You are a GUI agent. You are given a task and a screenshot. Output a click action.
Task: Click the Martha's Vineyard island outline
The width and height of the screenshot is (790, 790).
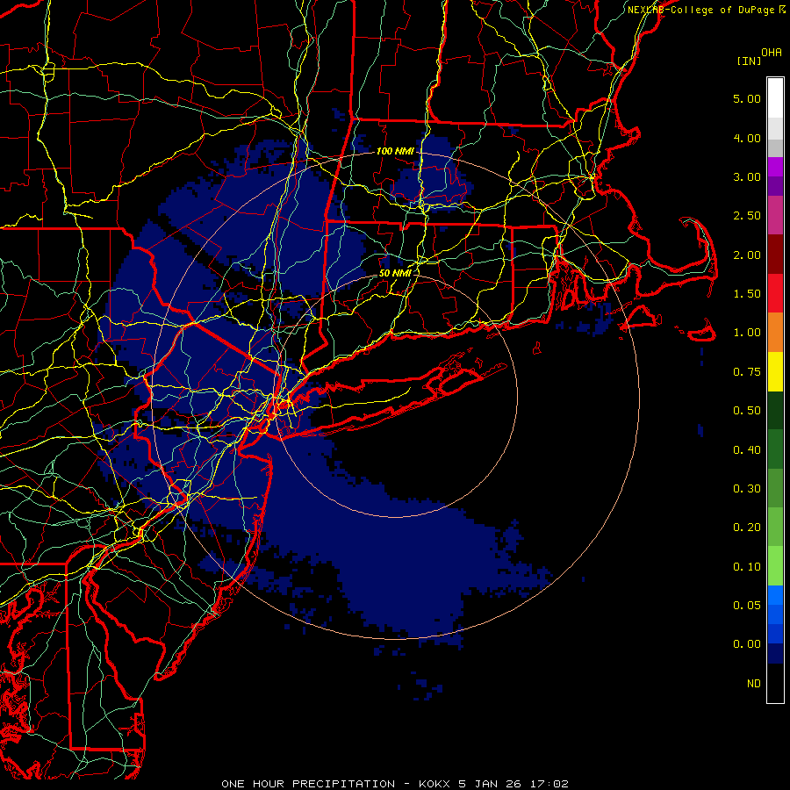click(641, 319)
